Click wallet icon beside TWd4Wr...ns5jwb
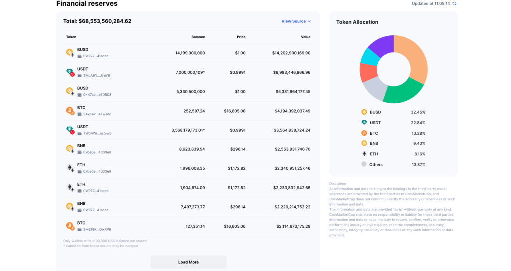Viewport: 511px width, 271px height. [x=79, y=133]
